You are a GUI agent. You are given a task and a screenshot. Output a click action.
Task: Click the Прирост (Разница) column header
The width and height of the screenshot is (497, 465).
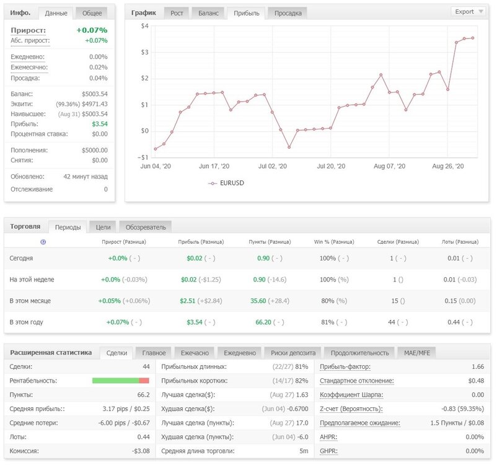(124, 242)
